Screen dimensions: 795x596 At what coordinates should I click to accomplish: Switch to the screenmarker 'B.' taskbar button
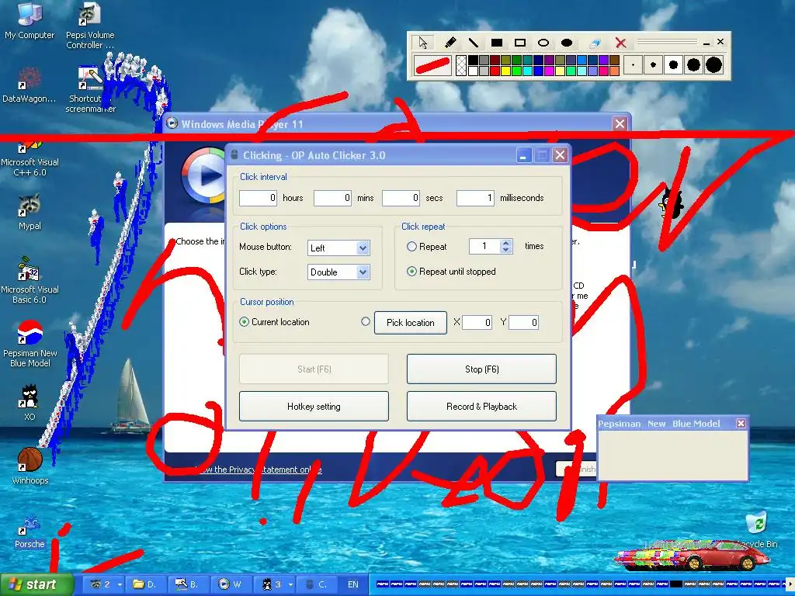[x=188, y=584]
